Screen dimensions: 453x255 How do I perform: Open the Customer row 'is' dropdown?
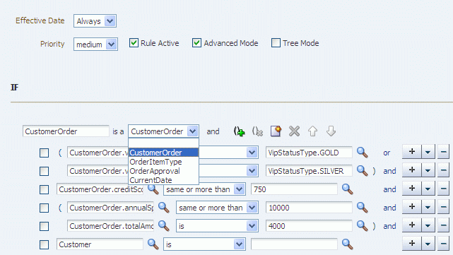point(204,244)
